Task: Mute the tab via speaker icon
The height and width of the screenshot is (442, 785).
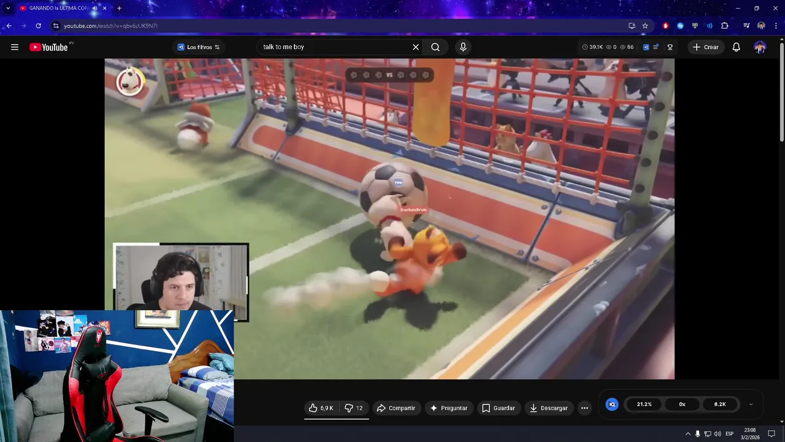Action: pyautogui.click(x=94, y=9)
